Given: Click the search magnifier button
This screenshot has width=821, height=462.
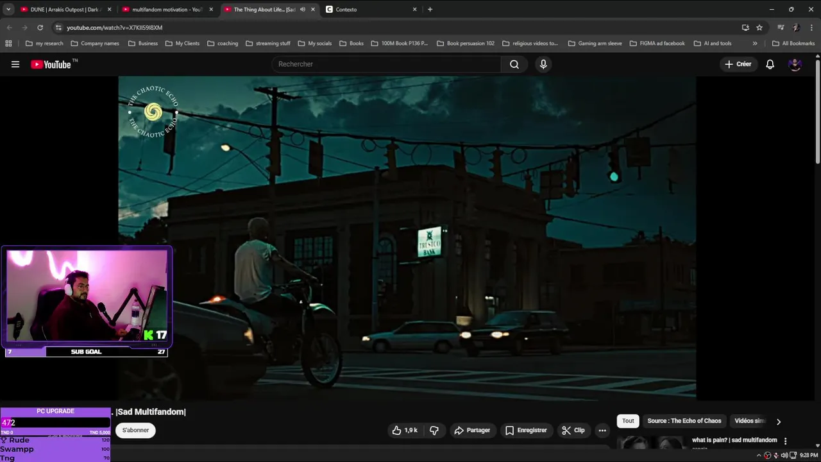Looking at the screenshot, I should [x=514, y=64].
